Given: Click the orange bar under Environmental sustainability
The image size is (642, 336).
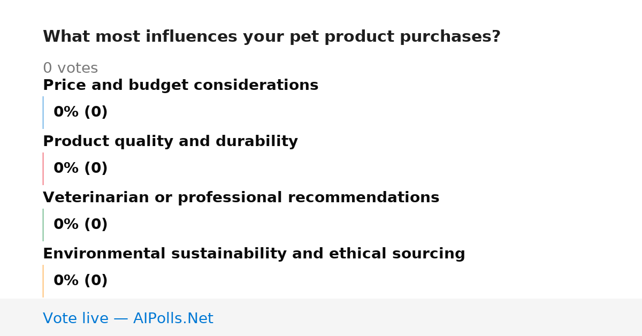Looking at the screenshot, I should click(43, 281).
